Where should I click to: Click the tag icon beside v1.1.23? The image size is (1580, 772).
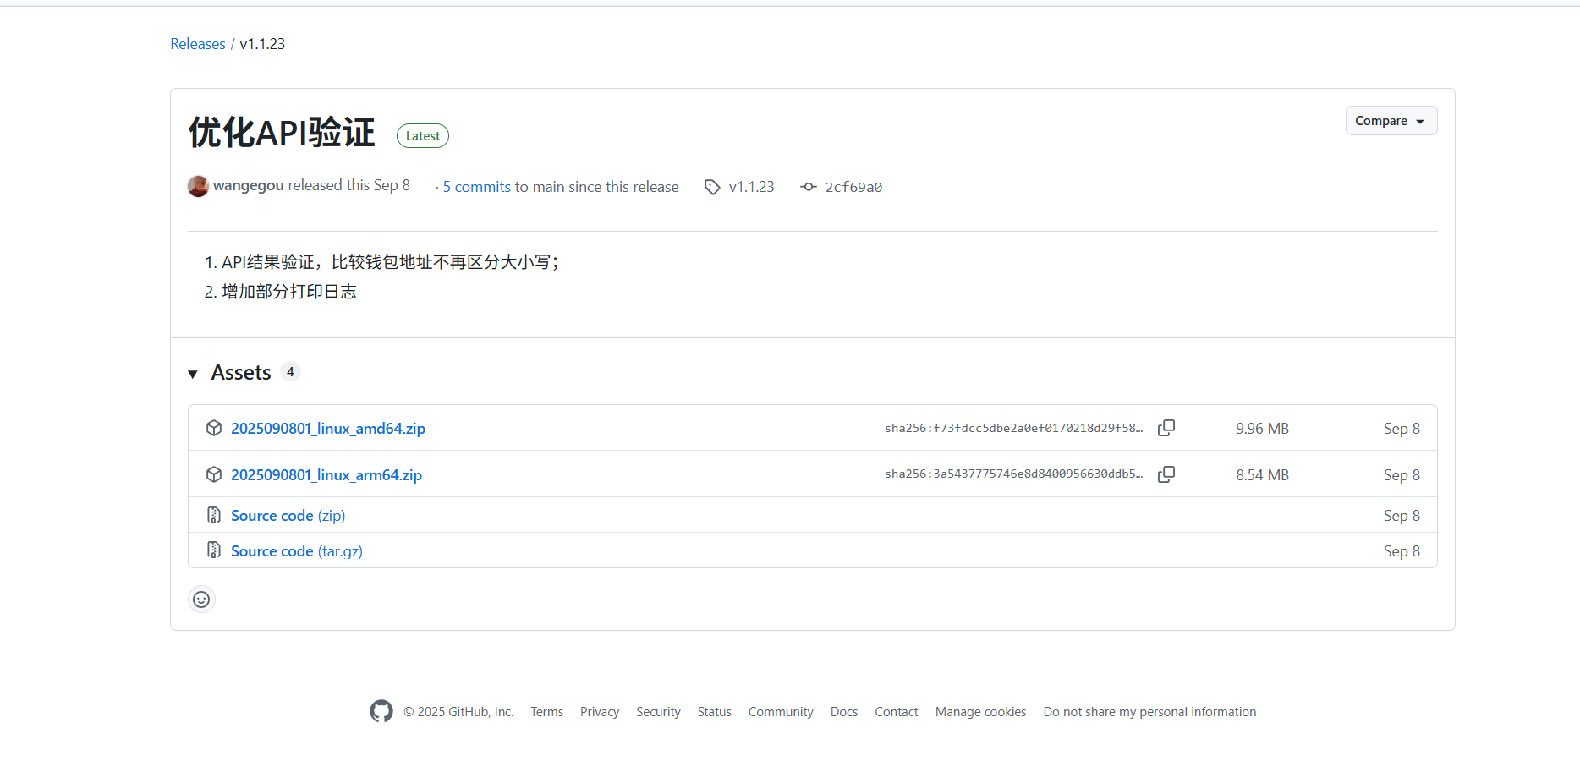712,187
